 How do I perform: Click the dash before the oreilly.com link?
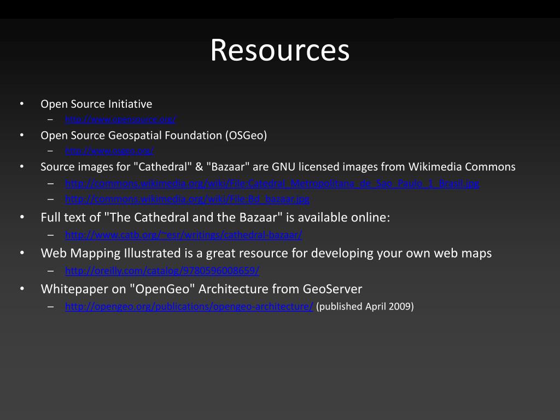(x=51, y=271)
